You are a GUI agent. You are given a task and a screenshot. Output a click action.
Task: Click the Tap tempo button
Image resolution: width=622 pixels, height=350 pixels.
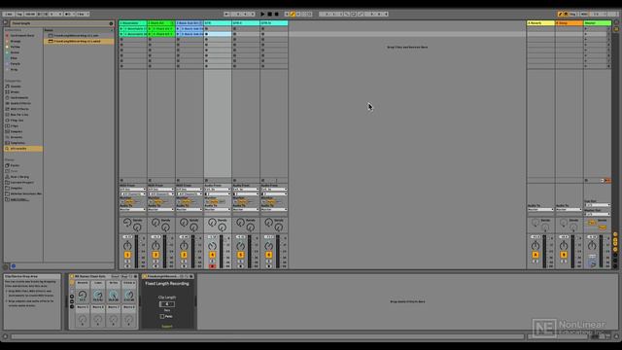click(x=19, y=14)
